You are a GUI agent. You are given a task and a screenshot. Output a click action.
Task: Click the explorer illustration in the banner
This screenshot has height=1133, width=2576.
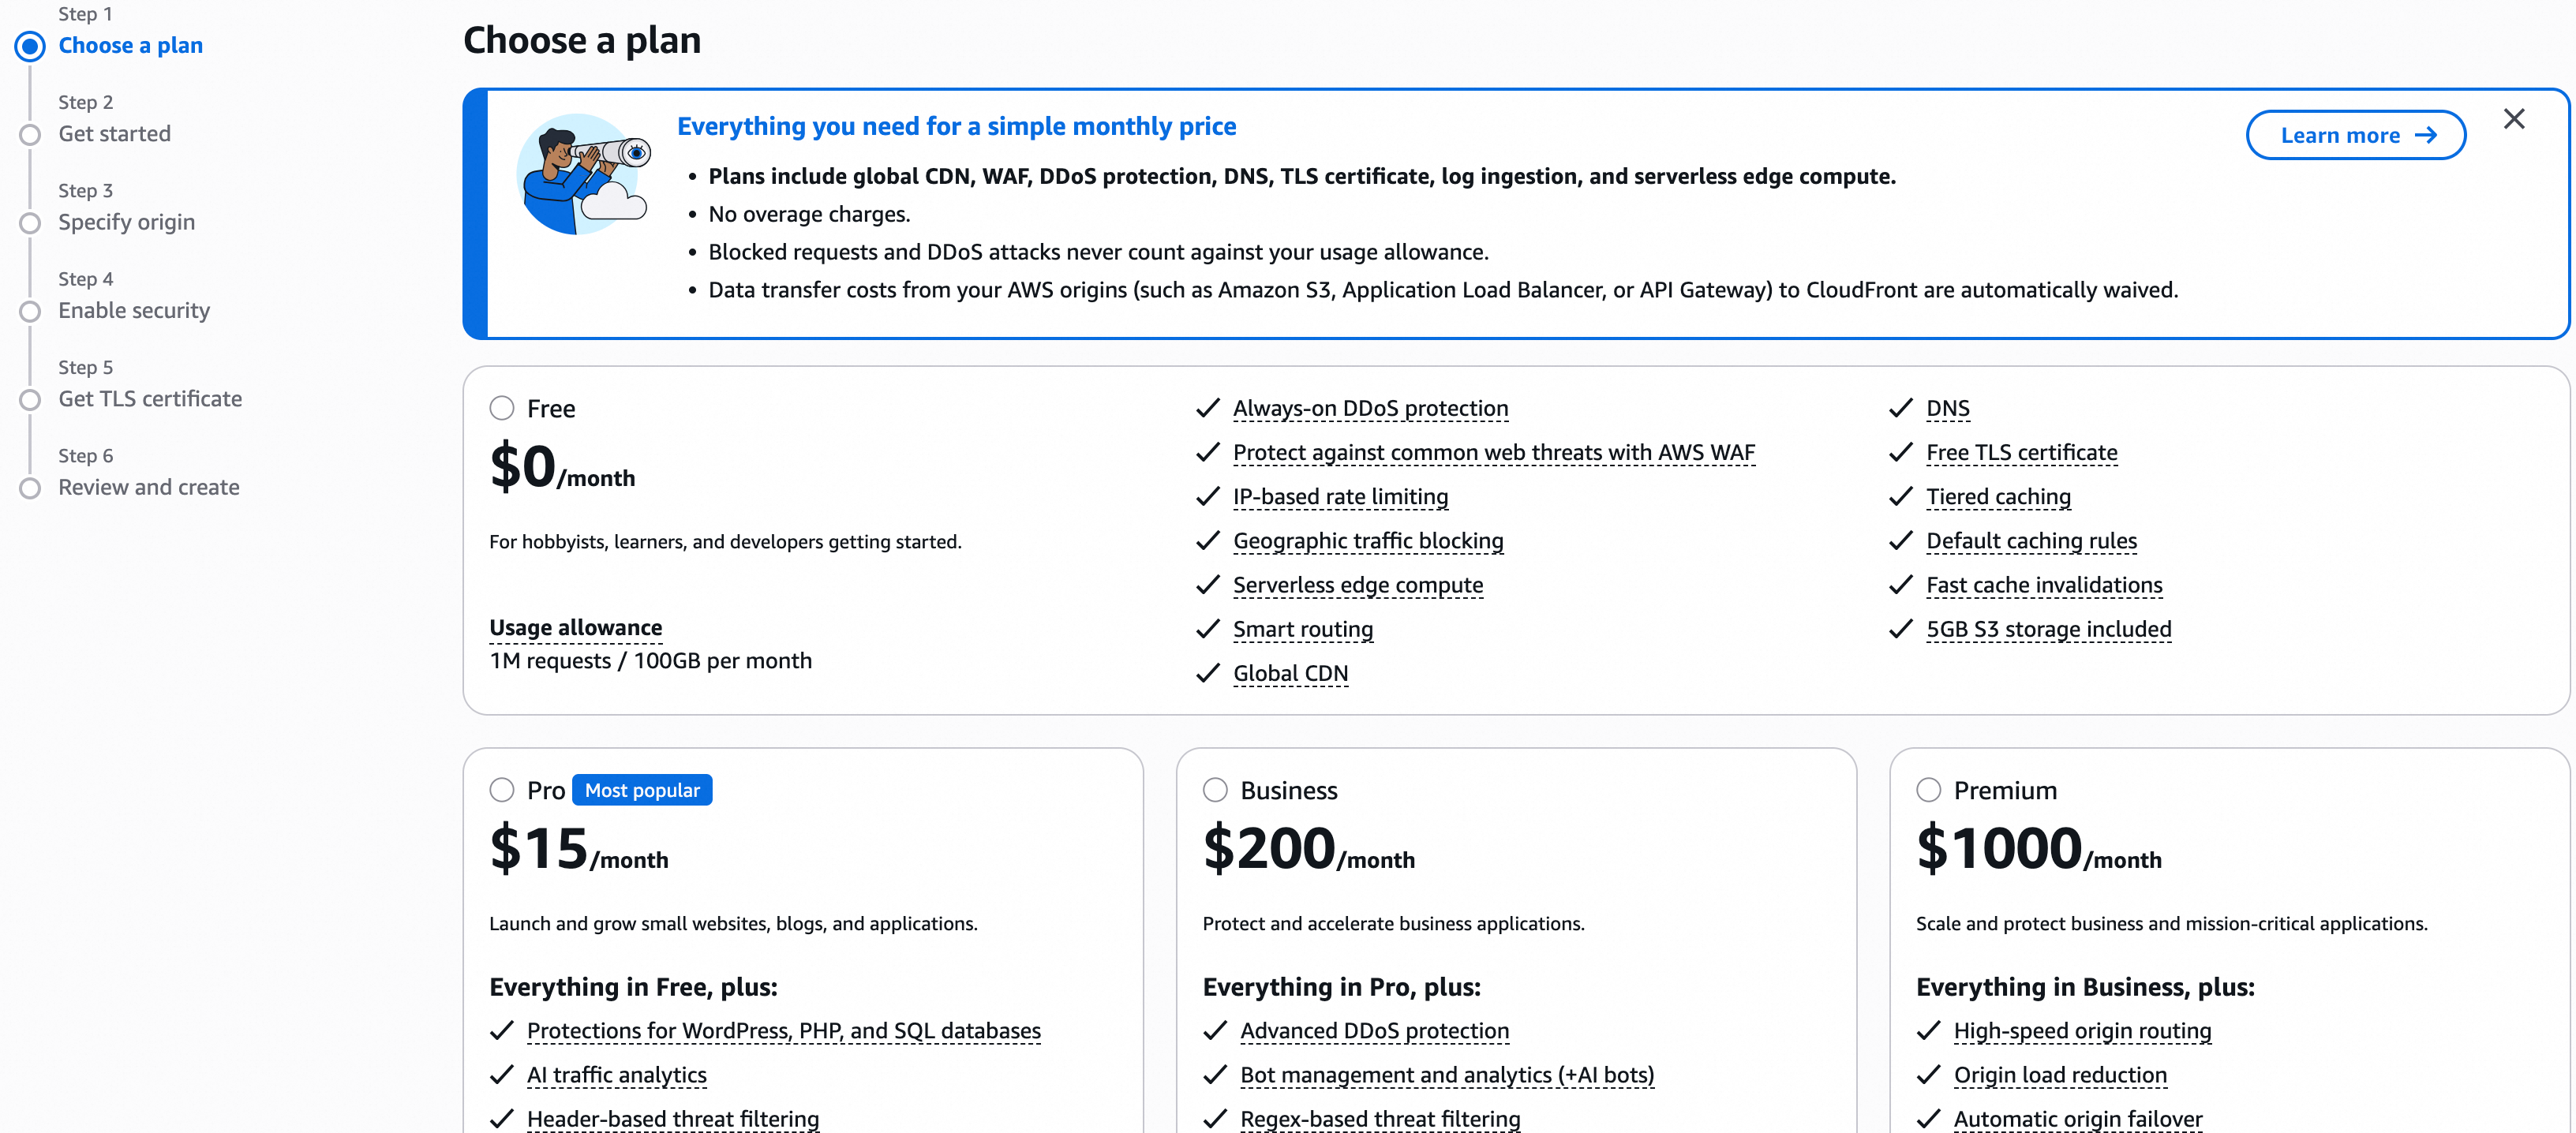point(583,174)
